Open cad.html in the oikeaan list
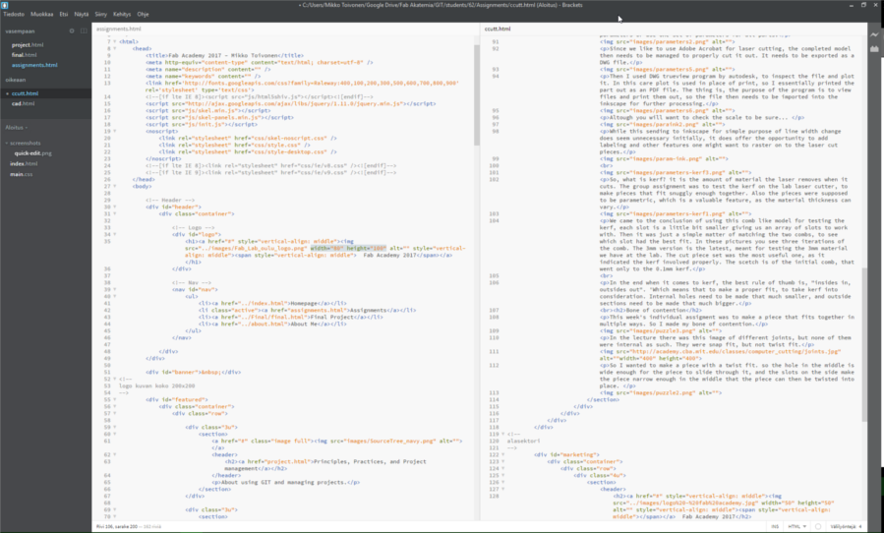The image size is (884, 533). pos(24,104)
